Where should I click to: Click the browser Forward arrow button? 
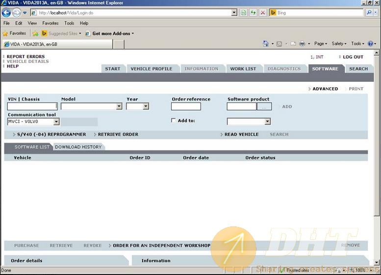(17, 13)
